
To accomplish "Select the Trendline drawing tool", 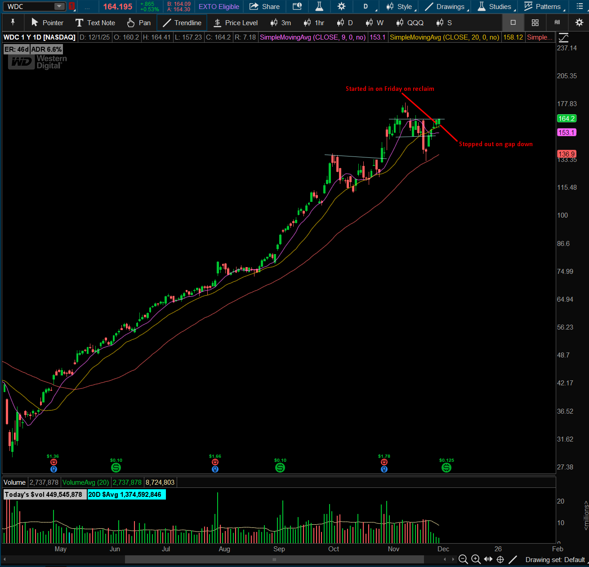I will pos(182,22).
